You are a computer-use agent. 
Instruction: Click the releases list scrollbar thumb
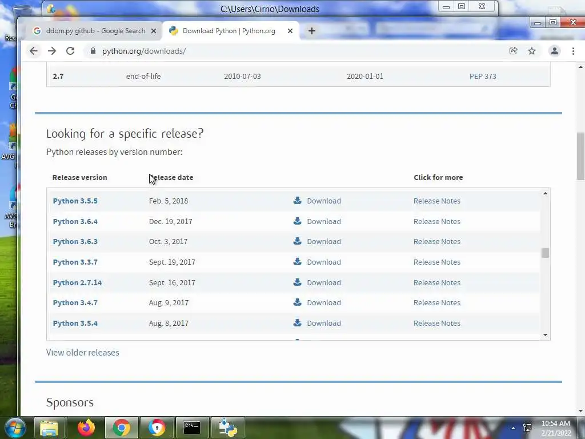[545, 253]
